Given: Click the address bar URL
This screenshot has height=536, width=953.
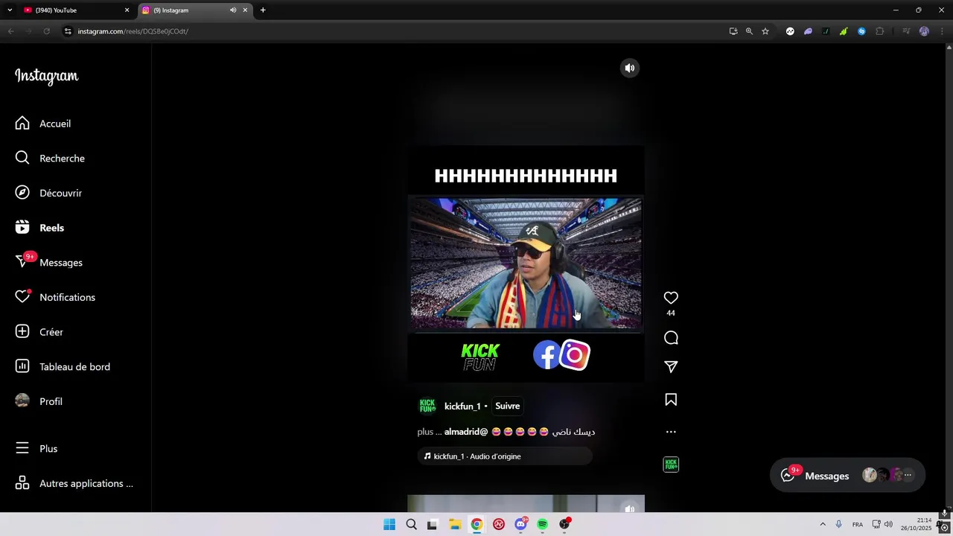Looking at the screenshot, I should (133, 31).
